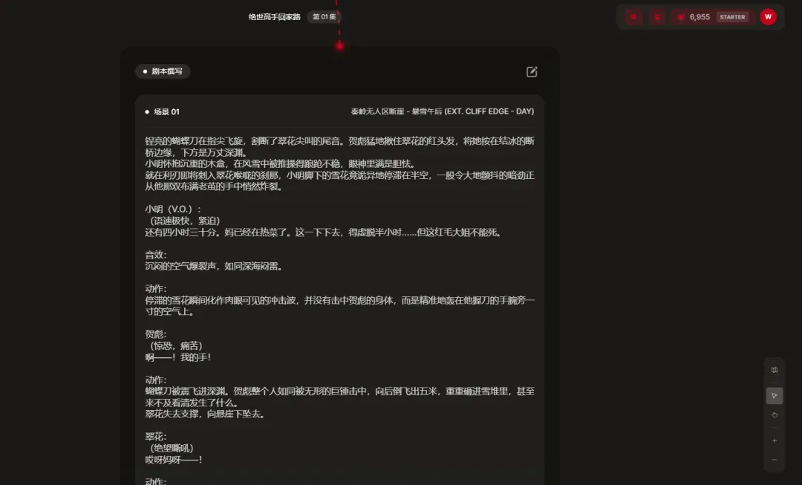The width and height of the screenshot is (802, 485).
Task: Zoom in with the plus icon
Action: (775, 440)
